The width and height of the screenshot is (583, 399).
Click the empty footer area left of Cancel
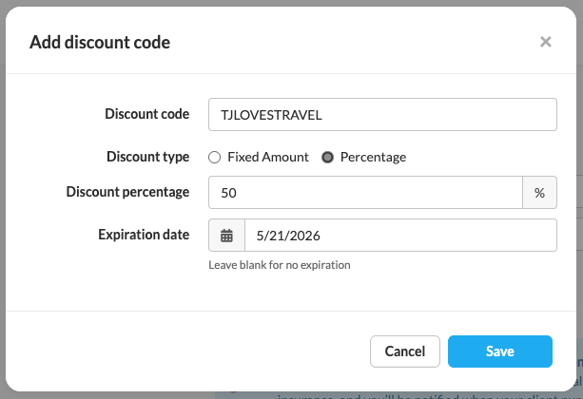pos(190,351)
